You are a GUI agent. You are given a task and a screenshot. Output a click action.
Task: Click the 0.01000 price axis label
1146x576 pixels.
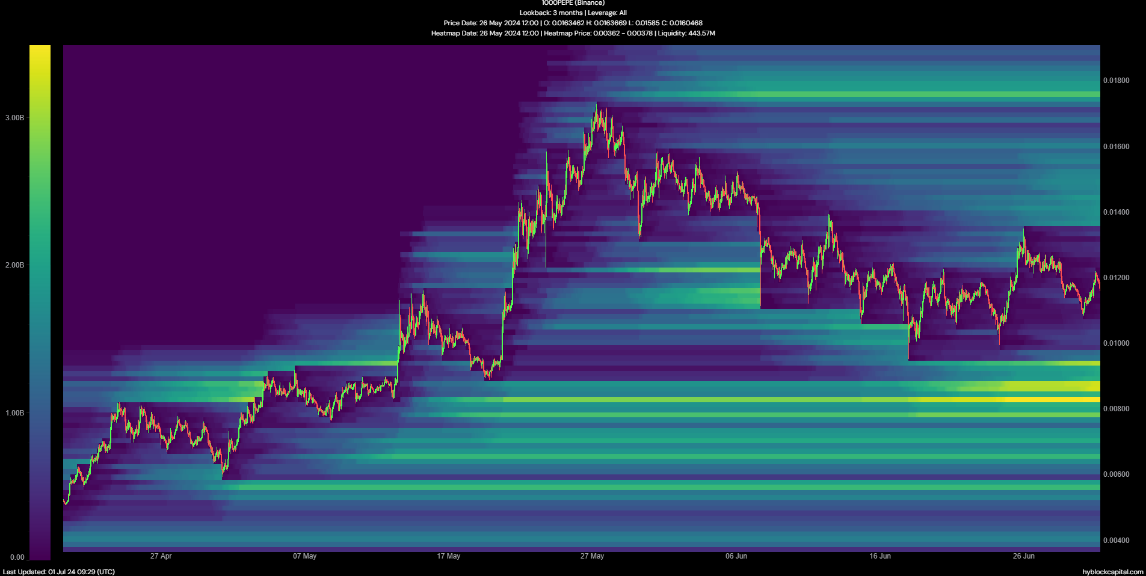pyautogui.click(x=1116, y=343)
